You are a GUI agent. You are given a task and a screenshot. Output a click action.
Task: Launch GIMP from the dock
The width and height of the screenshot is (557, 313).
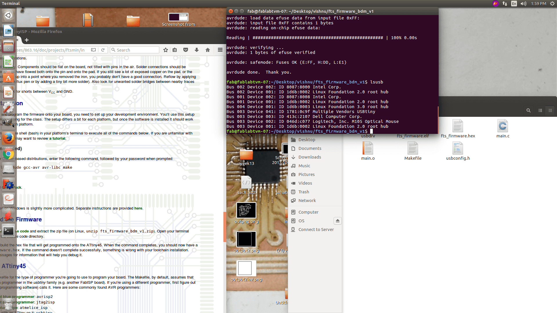pyautogui.click(x=8, y=123)
